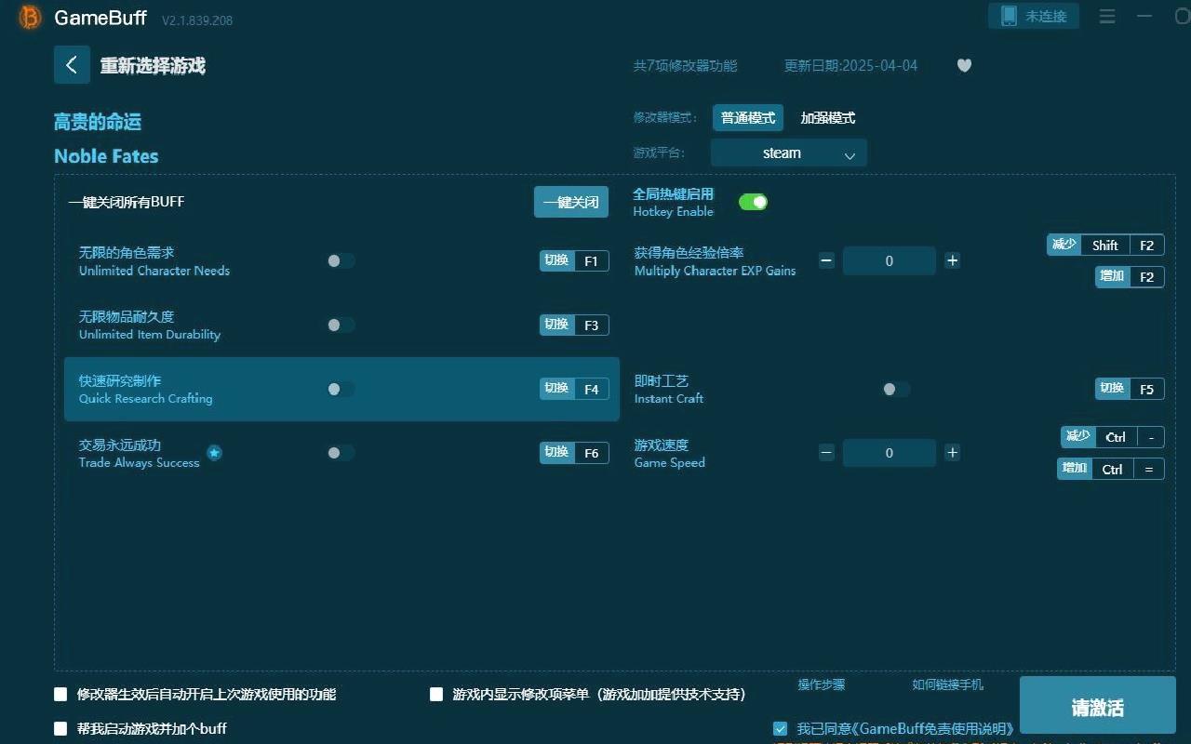Click the phone not-connected button
The image size is (1191, 744).
(1034, 16)
